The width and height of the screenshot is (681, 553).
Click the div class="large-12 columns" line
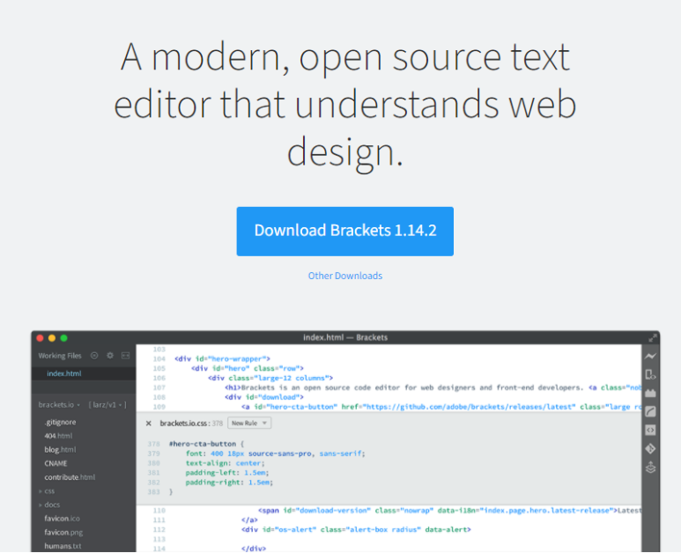pos(270,378)
